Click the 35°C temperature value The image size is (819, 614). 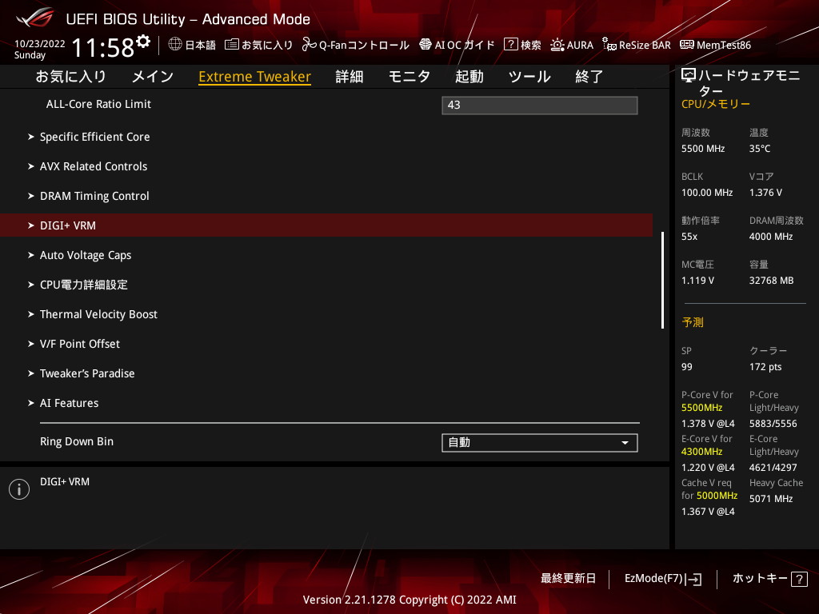click(760, 149)
